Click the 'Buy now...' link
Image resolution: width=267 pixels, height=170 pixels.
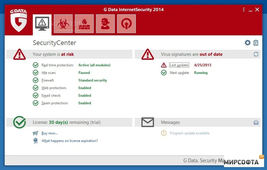49,133
